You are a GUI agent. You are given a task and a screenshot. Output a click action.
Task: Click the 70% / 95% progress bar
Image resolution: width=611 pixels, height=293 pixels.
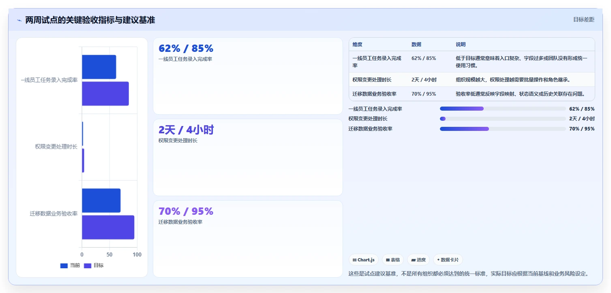(x=503, y=129)
